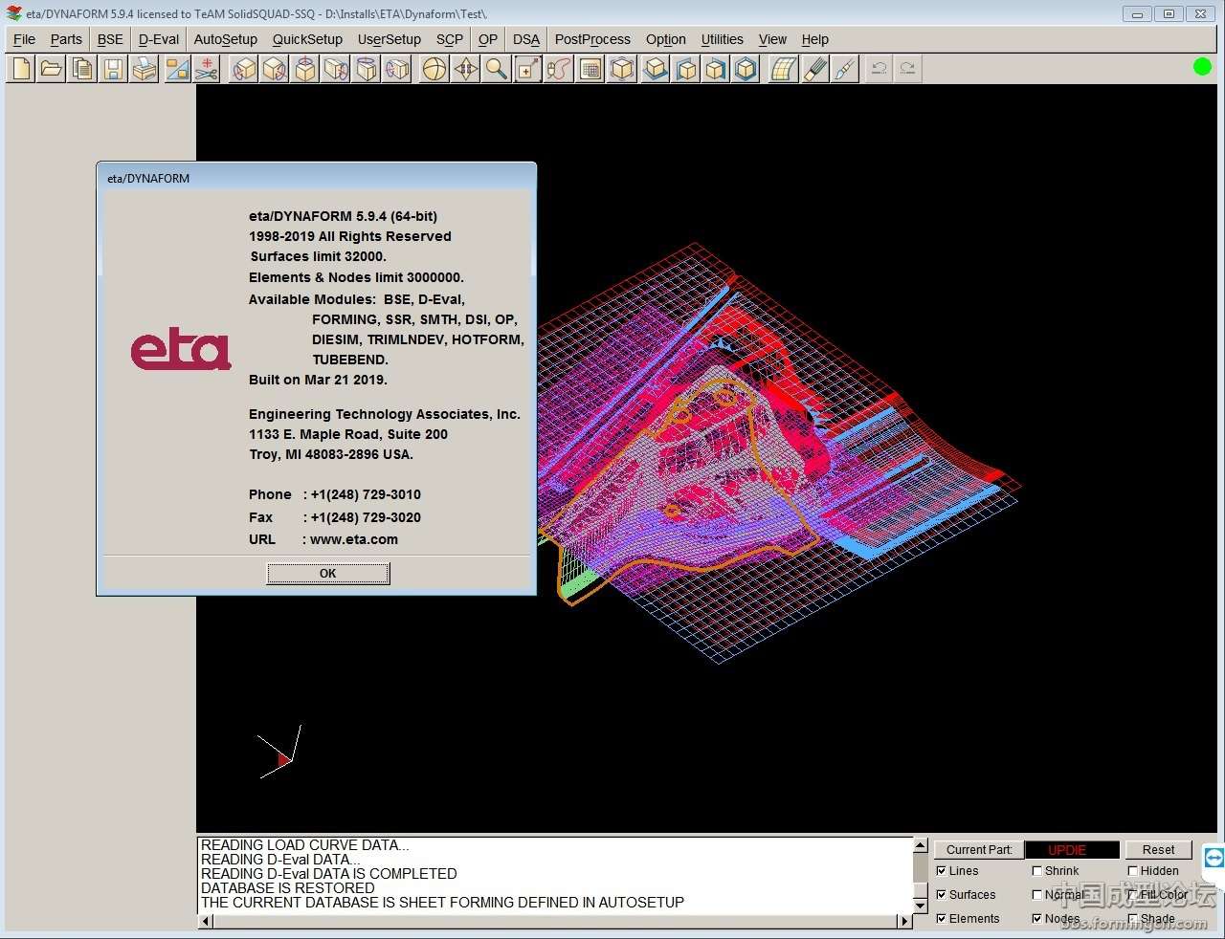
Task: Click the rotation cube icon right of scissors
Action: point(245,69)
